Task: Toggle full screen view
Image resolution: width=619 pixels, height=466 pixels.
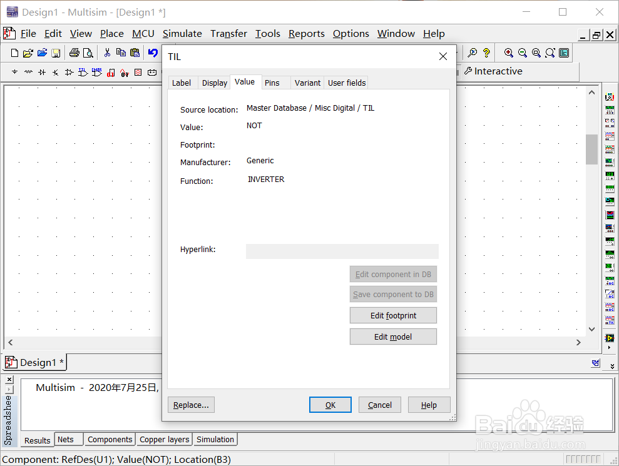Action: [x=564, y=53]
